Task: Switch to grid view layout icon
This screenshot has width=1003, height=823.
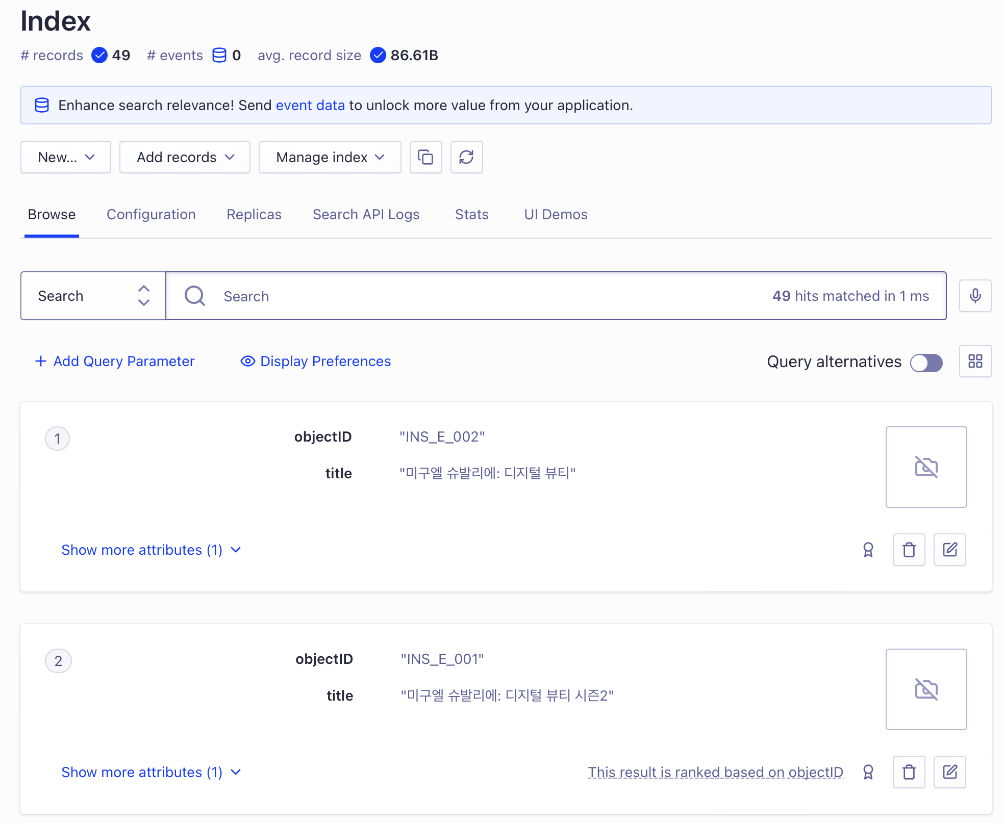Action: click(975, 361)
